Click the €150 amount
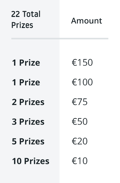 coord(82,62)
